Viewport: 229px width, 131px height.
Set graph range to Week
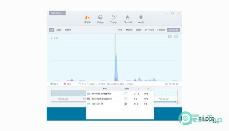pyautogui.click(x=139, y=30)
